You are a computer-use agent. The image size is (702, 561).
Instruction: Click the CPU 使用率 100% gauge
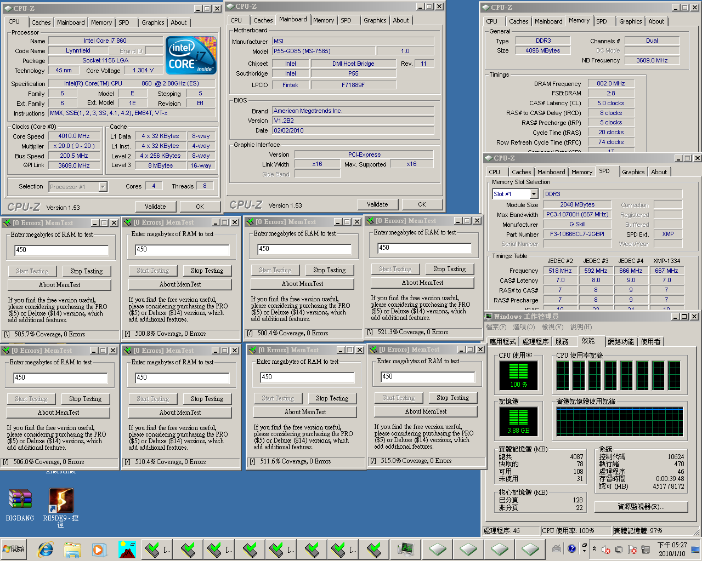point(518,375)
